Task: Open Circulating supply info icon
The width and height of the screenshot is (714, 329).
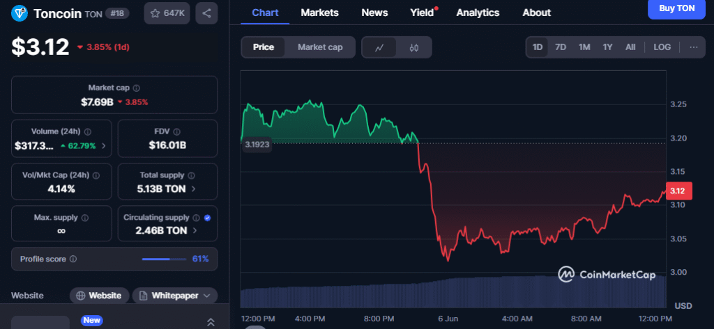Action: tap(196, 218)
